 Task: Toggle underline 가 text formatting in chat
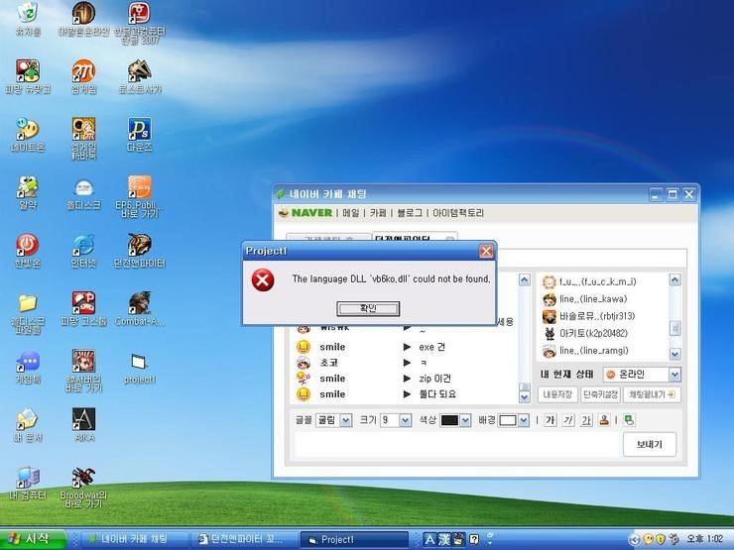[x=586, y=420]
